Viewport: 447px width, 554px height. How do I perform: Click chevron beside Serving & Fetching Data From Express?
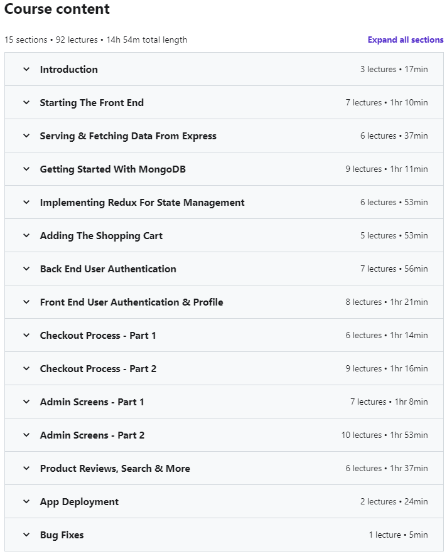point(26,136)
